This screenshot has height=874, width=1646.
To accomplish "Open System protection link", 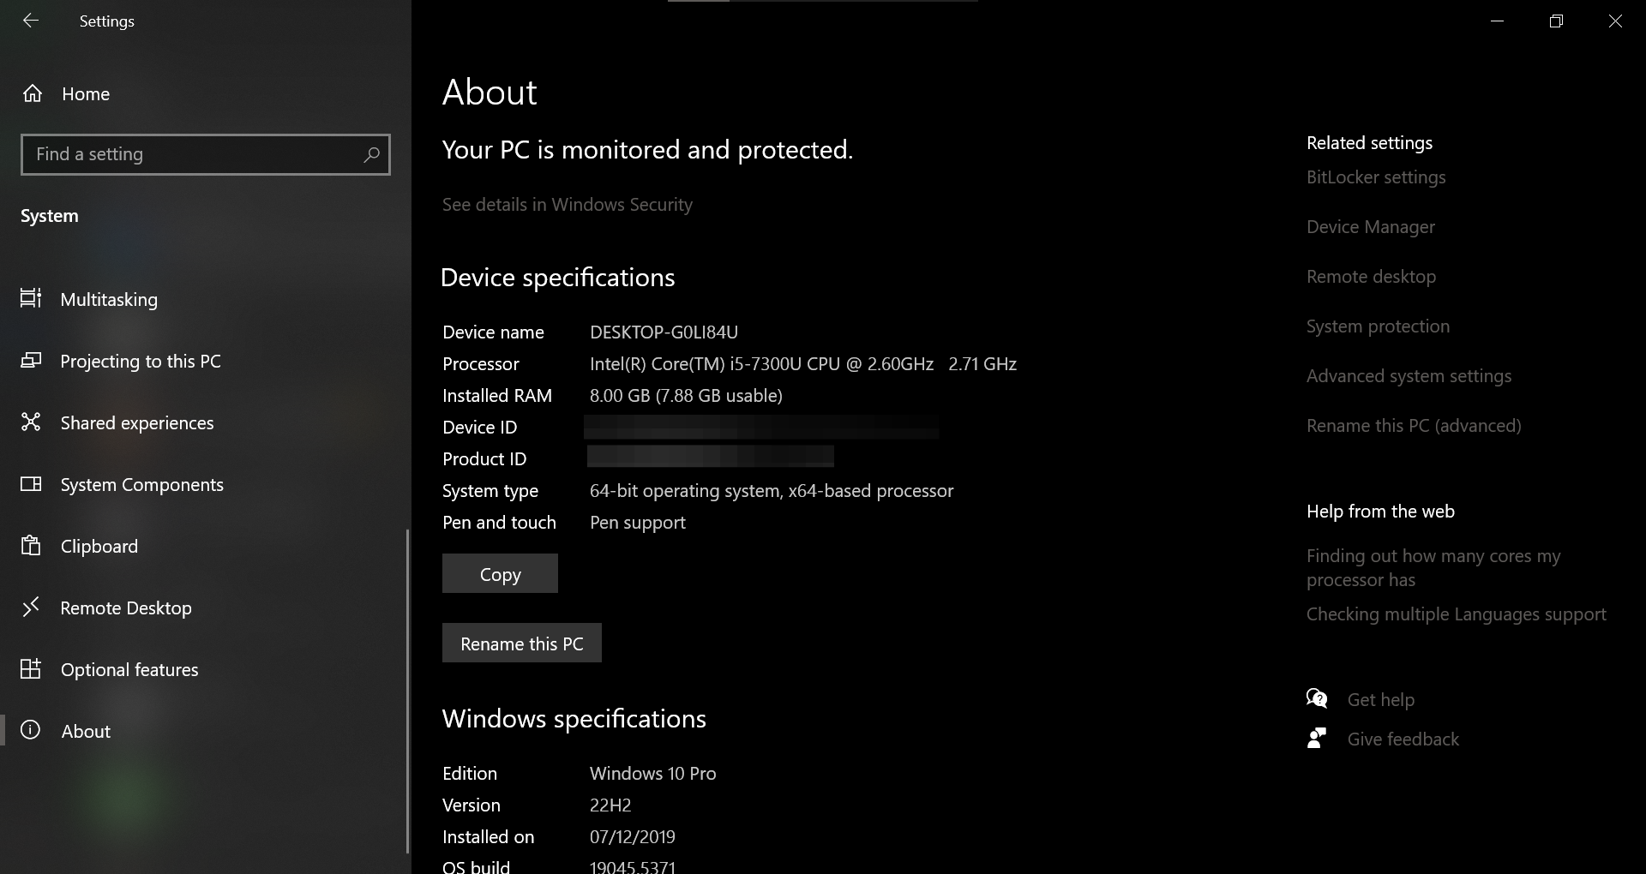I will click(x=1379, y=326).
